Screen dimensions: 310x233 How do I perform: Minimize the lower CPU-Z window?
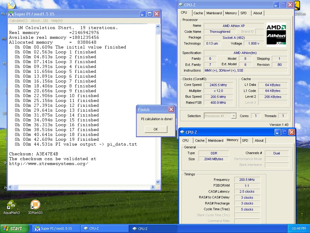pyautogui.click(x=278, y=132)
